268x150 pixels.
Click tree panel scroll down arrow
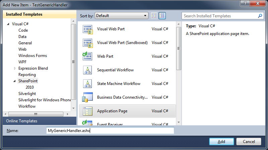click(x=73, y=108)
